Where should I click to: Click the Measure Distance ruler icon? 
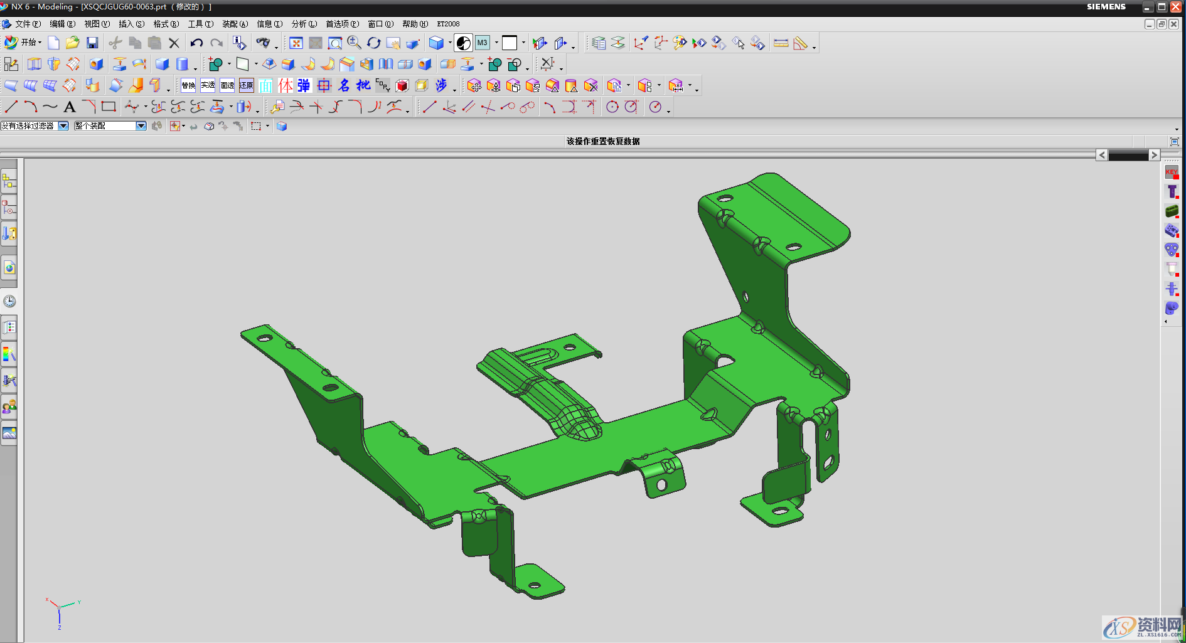coord(781,43)
